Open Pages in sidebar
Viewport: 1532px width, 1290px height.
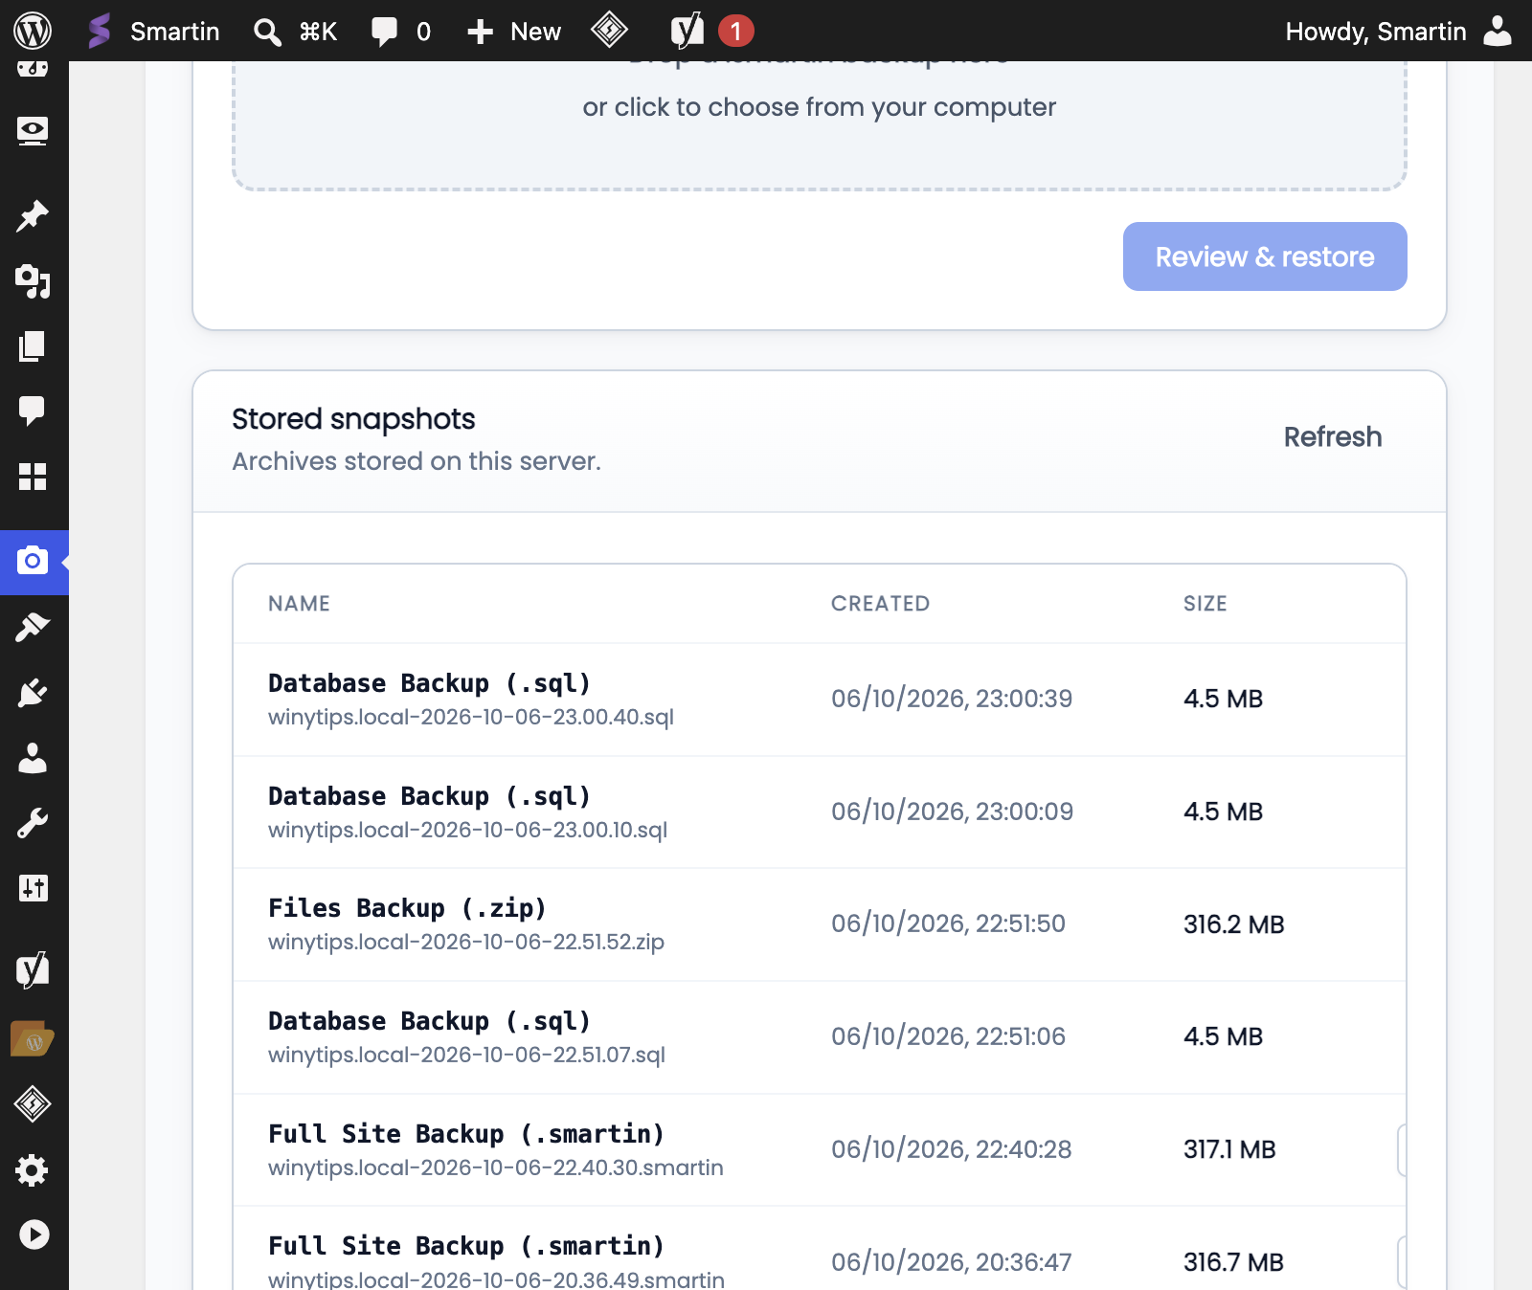point(33,345)
